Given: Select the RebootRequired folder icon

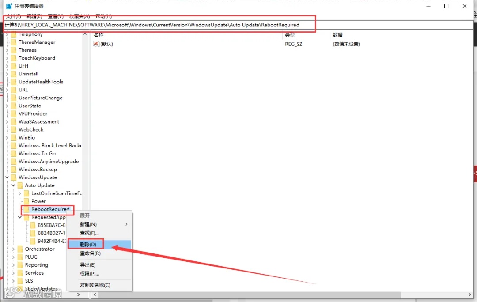Looking at the screenshot, I should pos(26,209).
